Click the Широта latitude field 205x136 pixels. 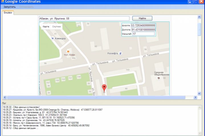[143, 25]
